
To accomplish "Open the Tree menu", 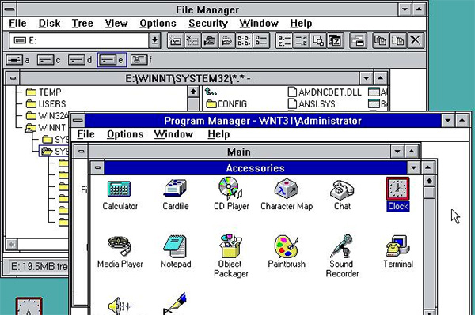I will (x=82, y=23).
